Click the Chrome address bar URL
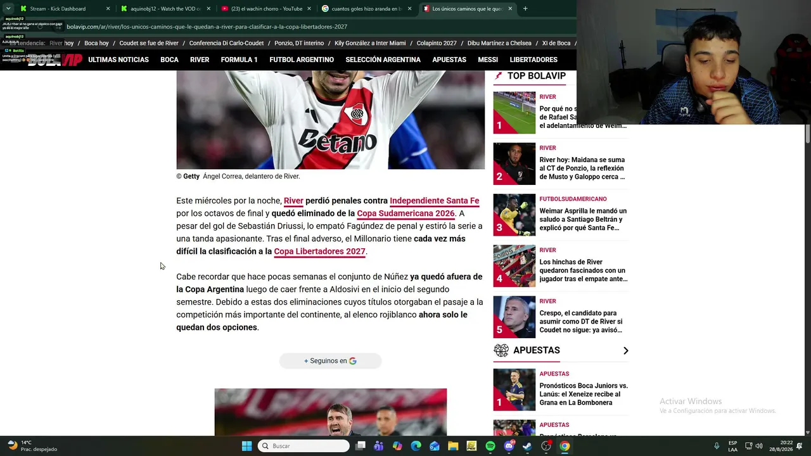This screenshot has height=456, width=811. (x=207, y=27)
